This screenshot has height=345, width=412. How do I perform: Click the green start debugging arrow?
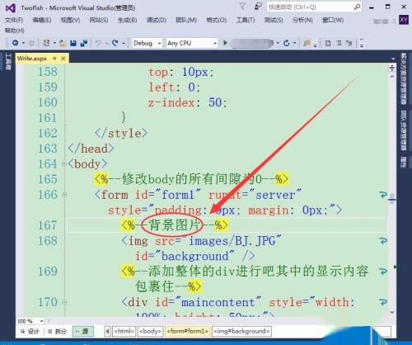[x=226, y=43]
